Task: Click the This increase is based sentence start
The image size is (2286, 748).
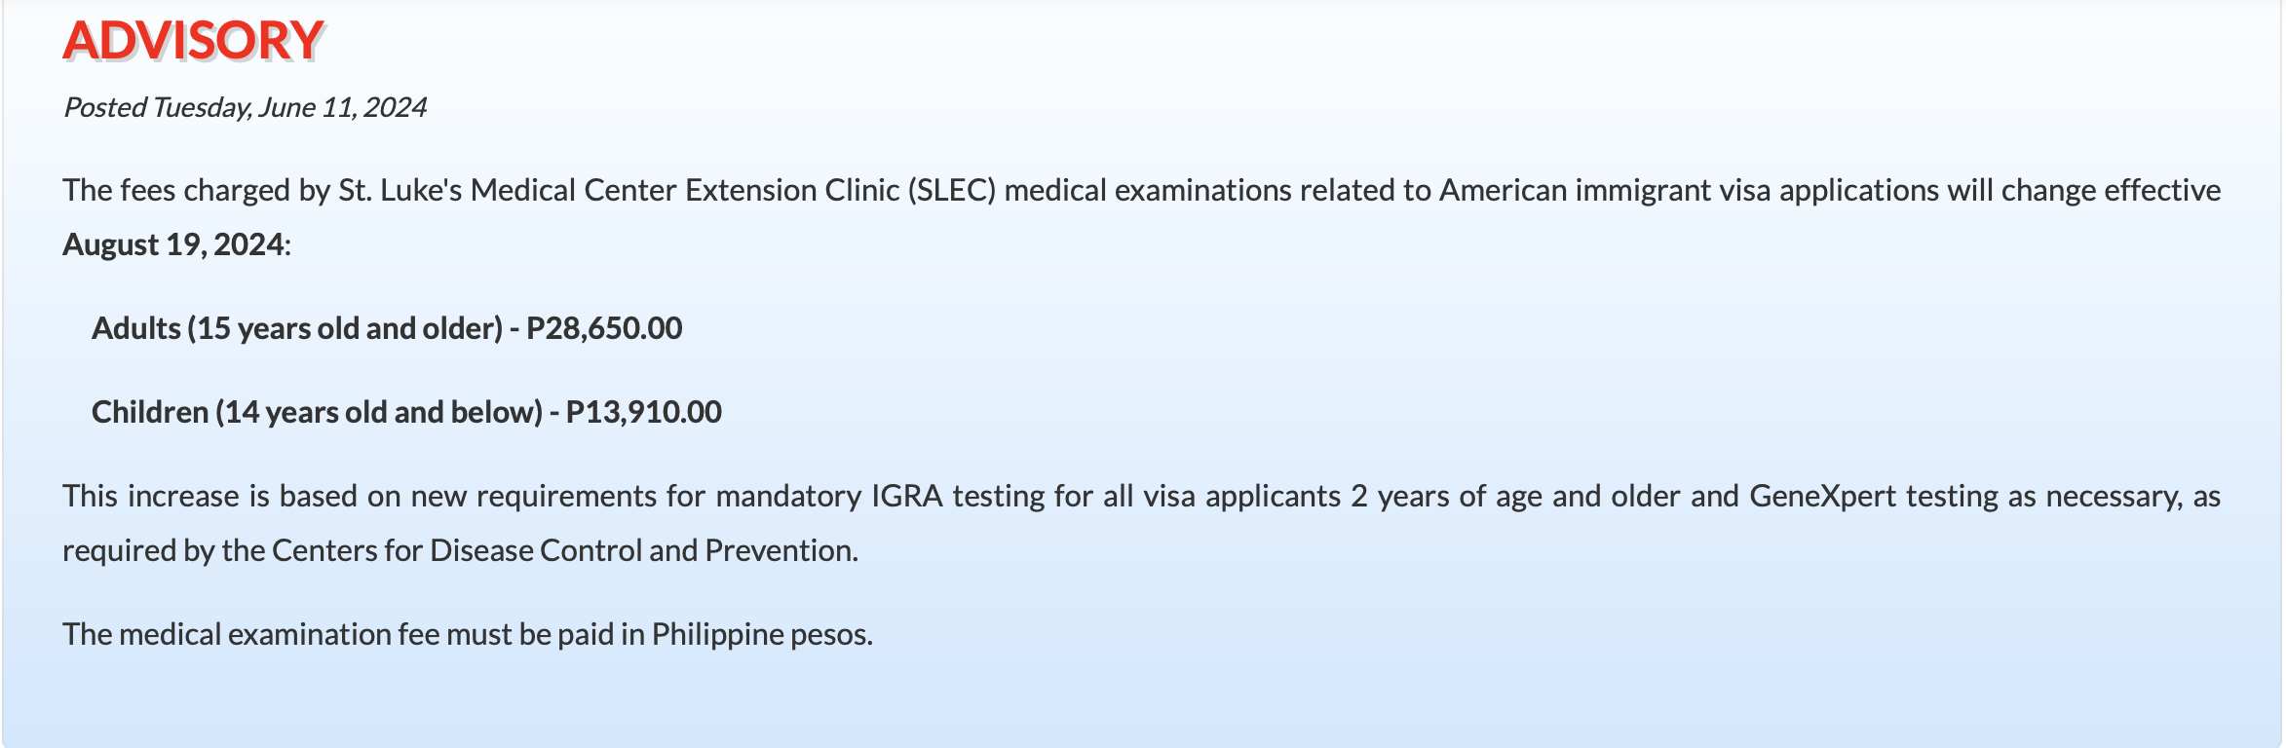Action: [210, 496]
